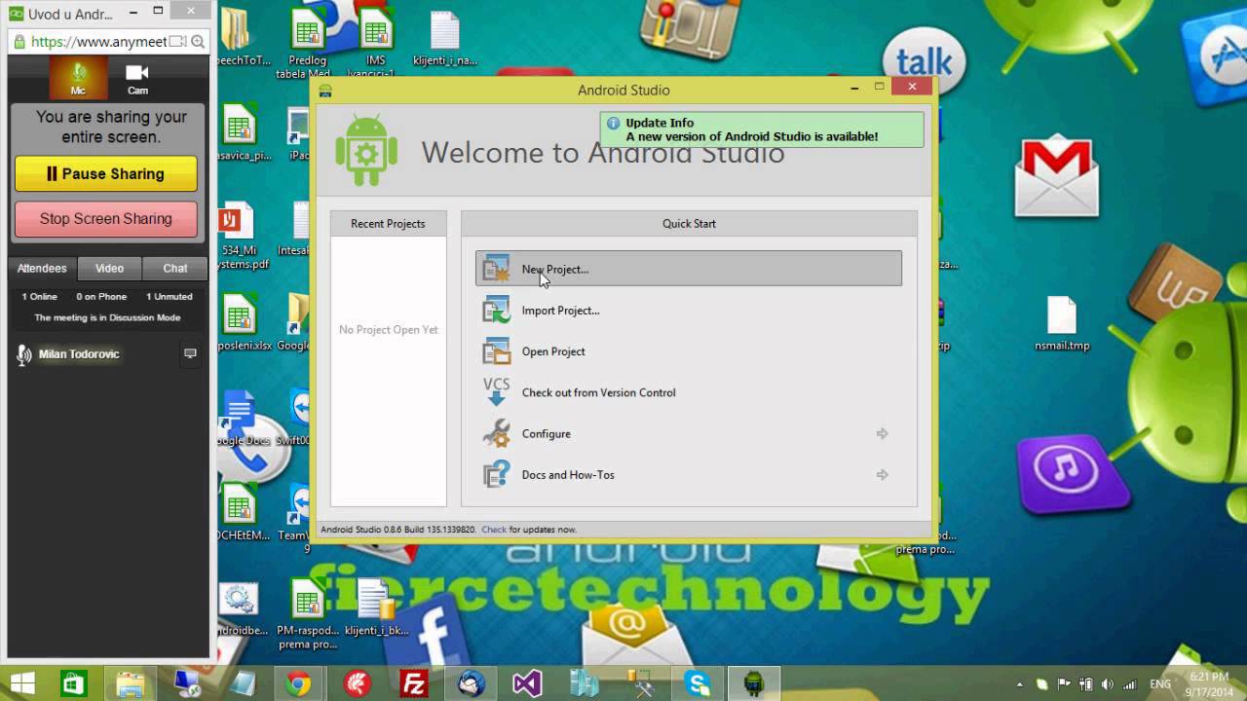This screenshot has height=701, width=1247.
Task: Open the Configure submenu
Action: click(688, 433)
